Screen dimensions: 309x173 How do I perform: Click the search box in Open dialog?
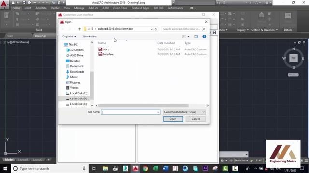click(x=183, y=29)
